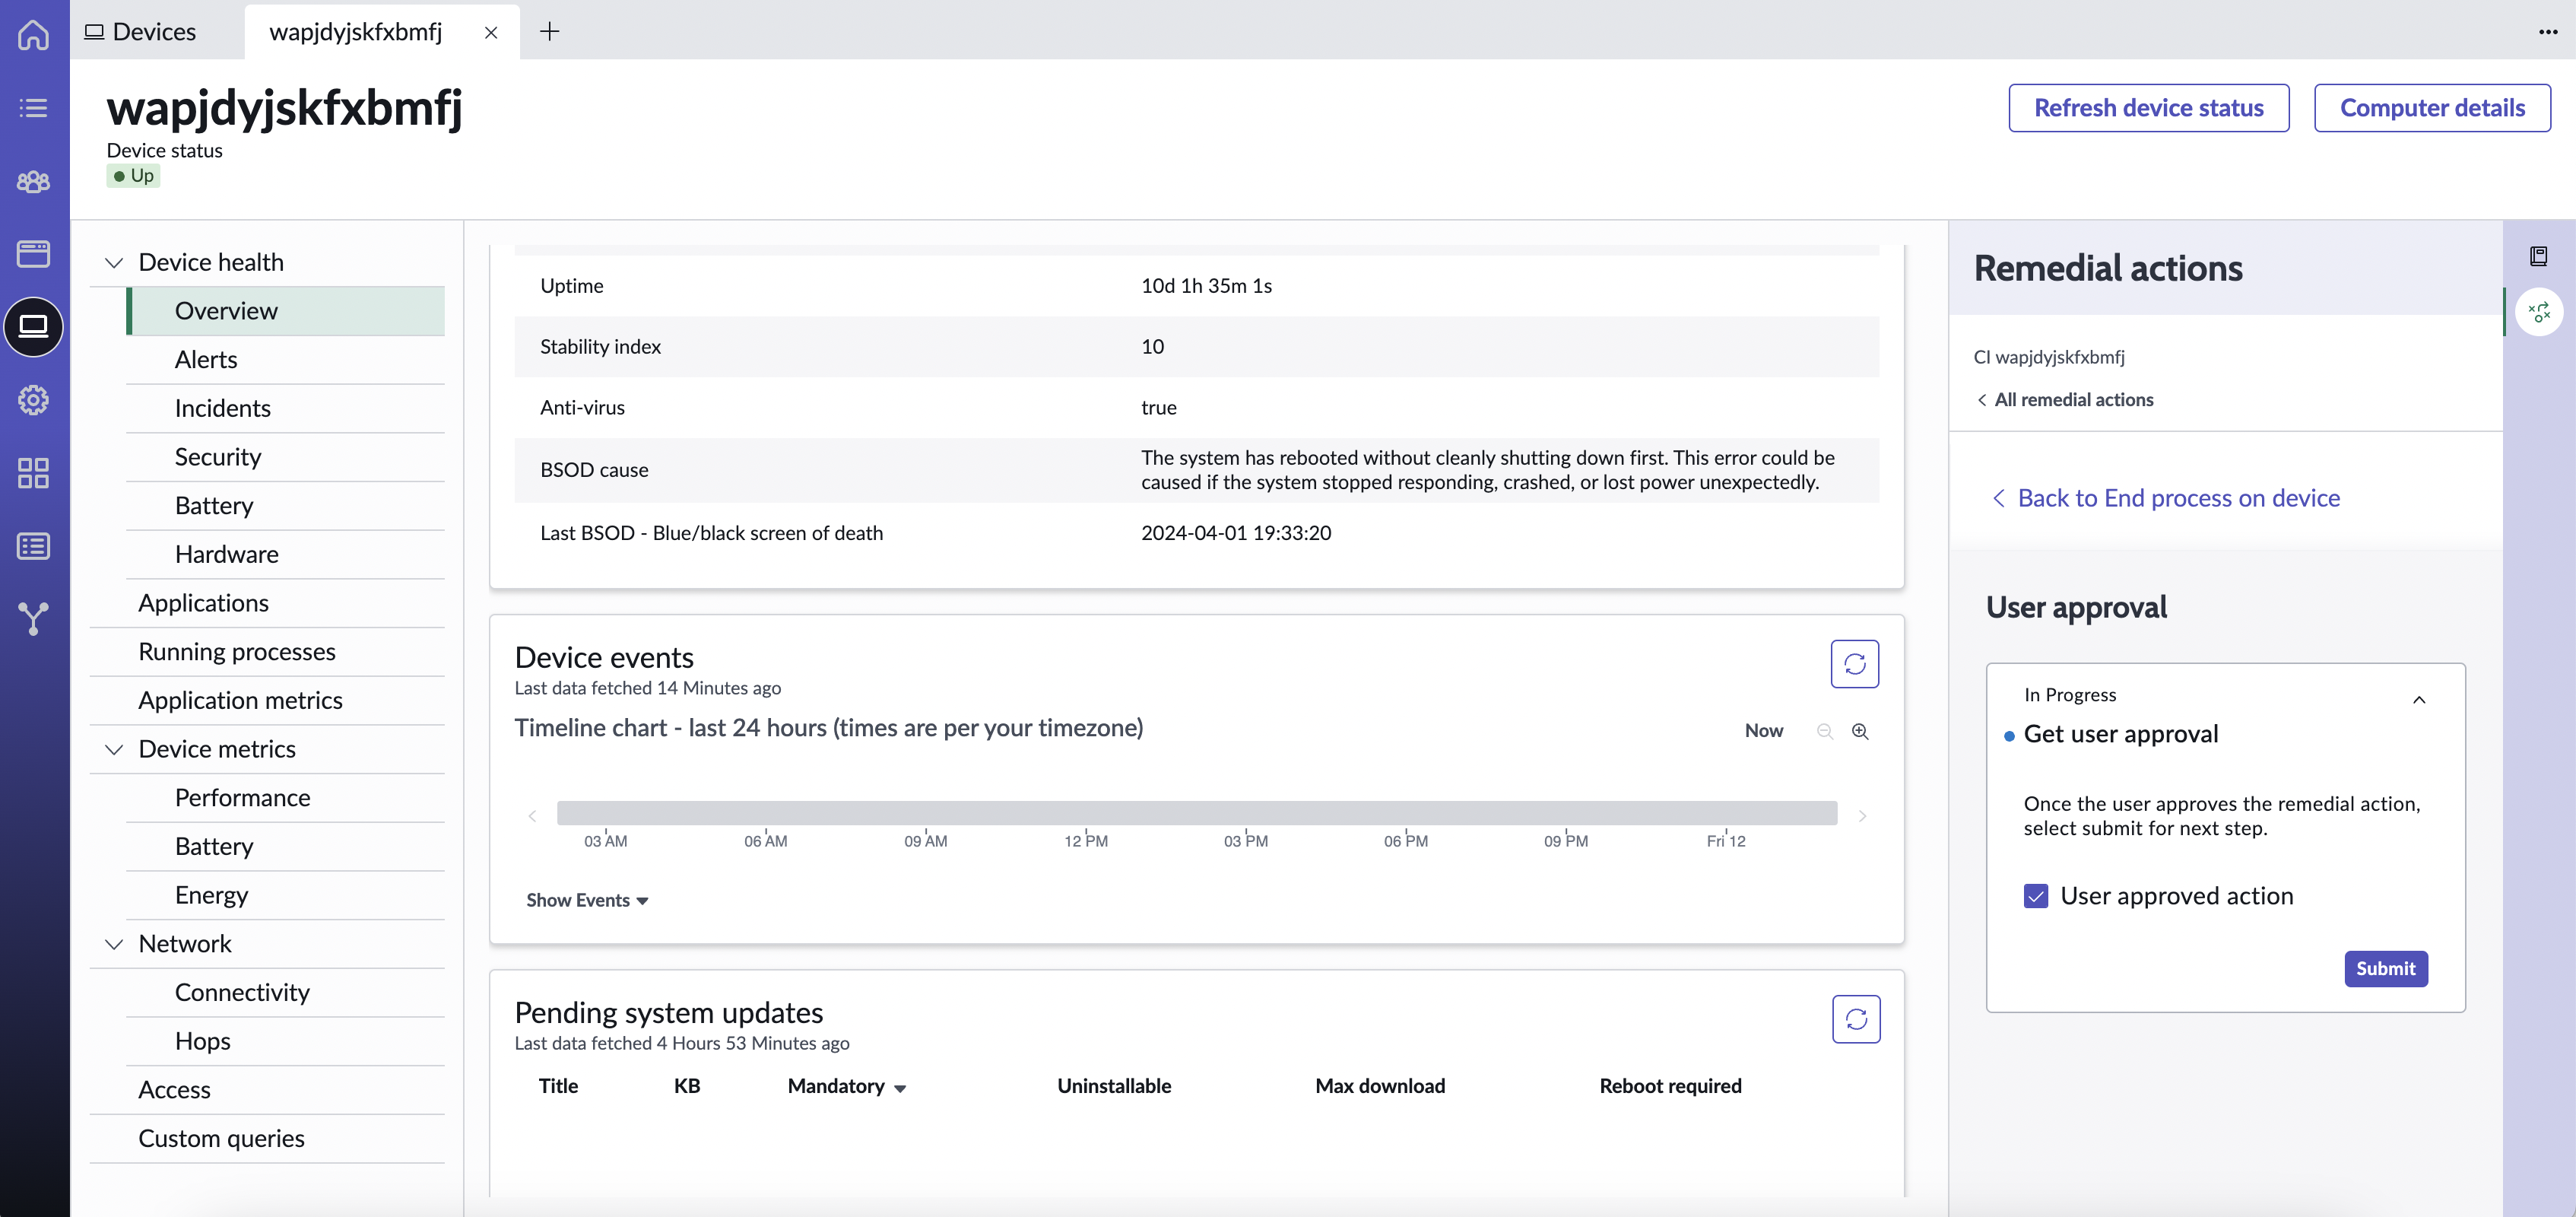
Task: Click the 'Up' device status badge
Action: [x=134, y=176]
